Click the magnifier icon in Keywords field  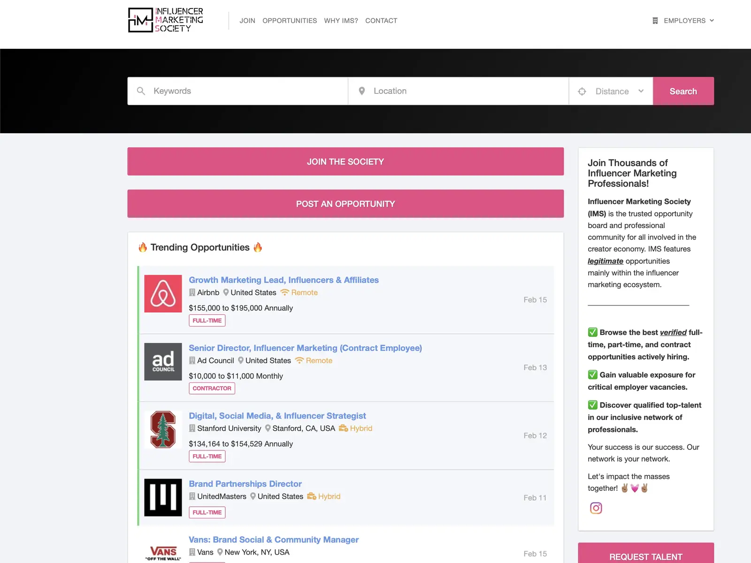(141, 91)
